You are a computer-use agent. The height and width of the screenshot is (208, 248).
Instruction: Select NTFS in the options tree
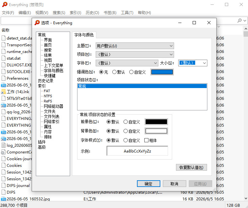(48, 96)
